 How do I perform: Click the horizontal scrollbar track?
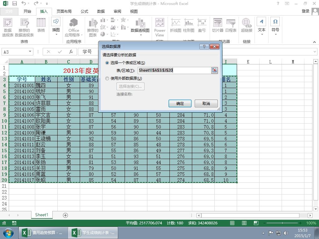point(250,215)
